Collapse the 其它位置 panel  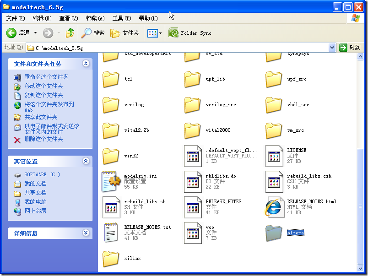86,161
